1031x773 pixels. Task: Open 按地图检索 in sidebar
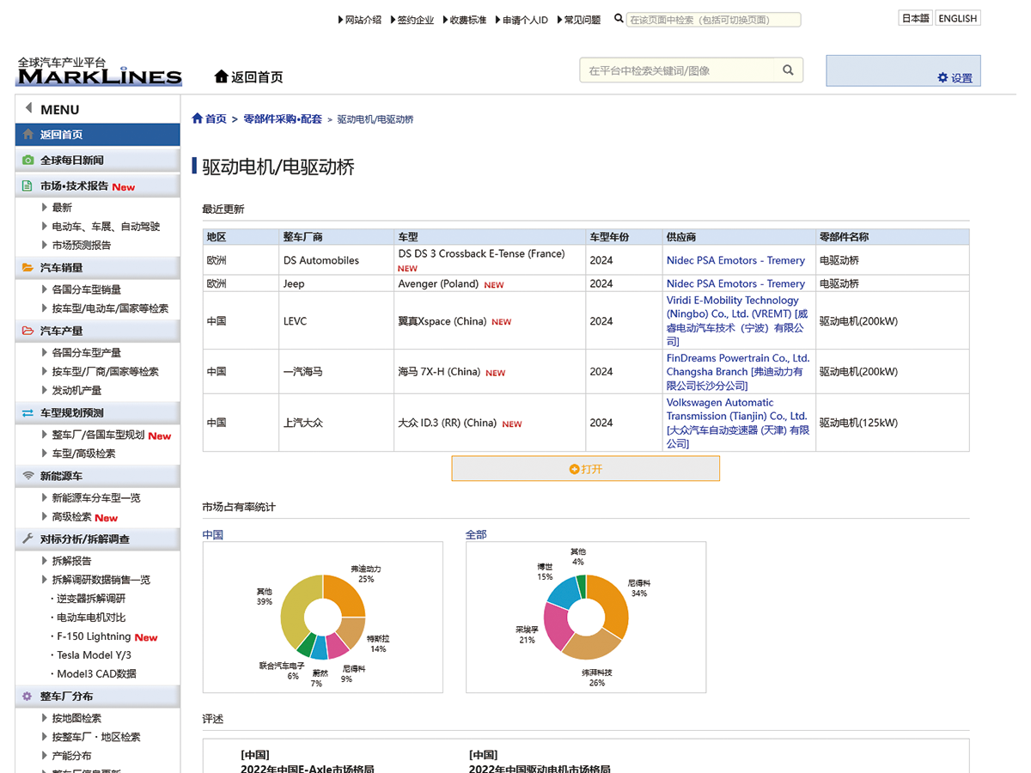point(76,718)
